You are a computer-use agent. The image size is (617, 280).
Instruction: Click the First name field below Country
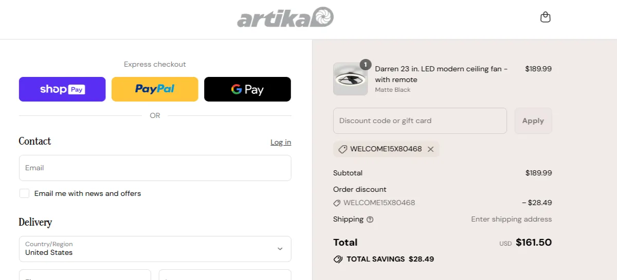tap(85, 275)
